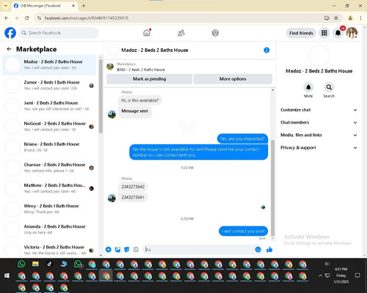Expand Privacy & support section
Screen dimensions: 367x293
(319, 148)
